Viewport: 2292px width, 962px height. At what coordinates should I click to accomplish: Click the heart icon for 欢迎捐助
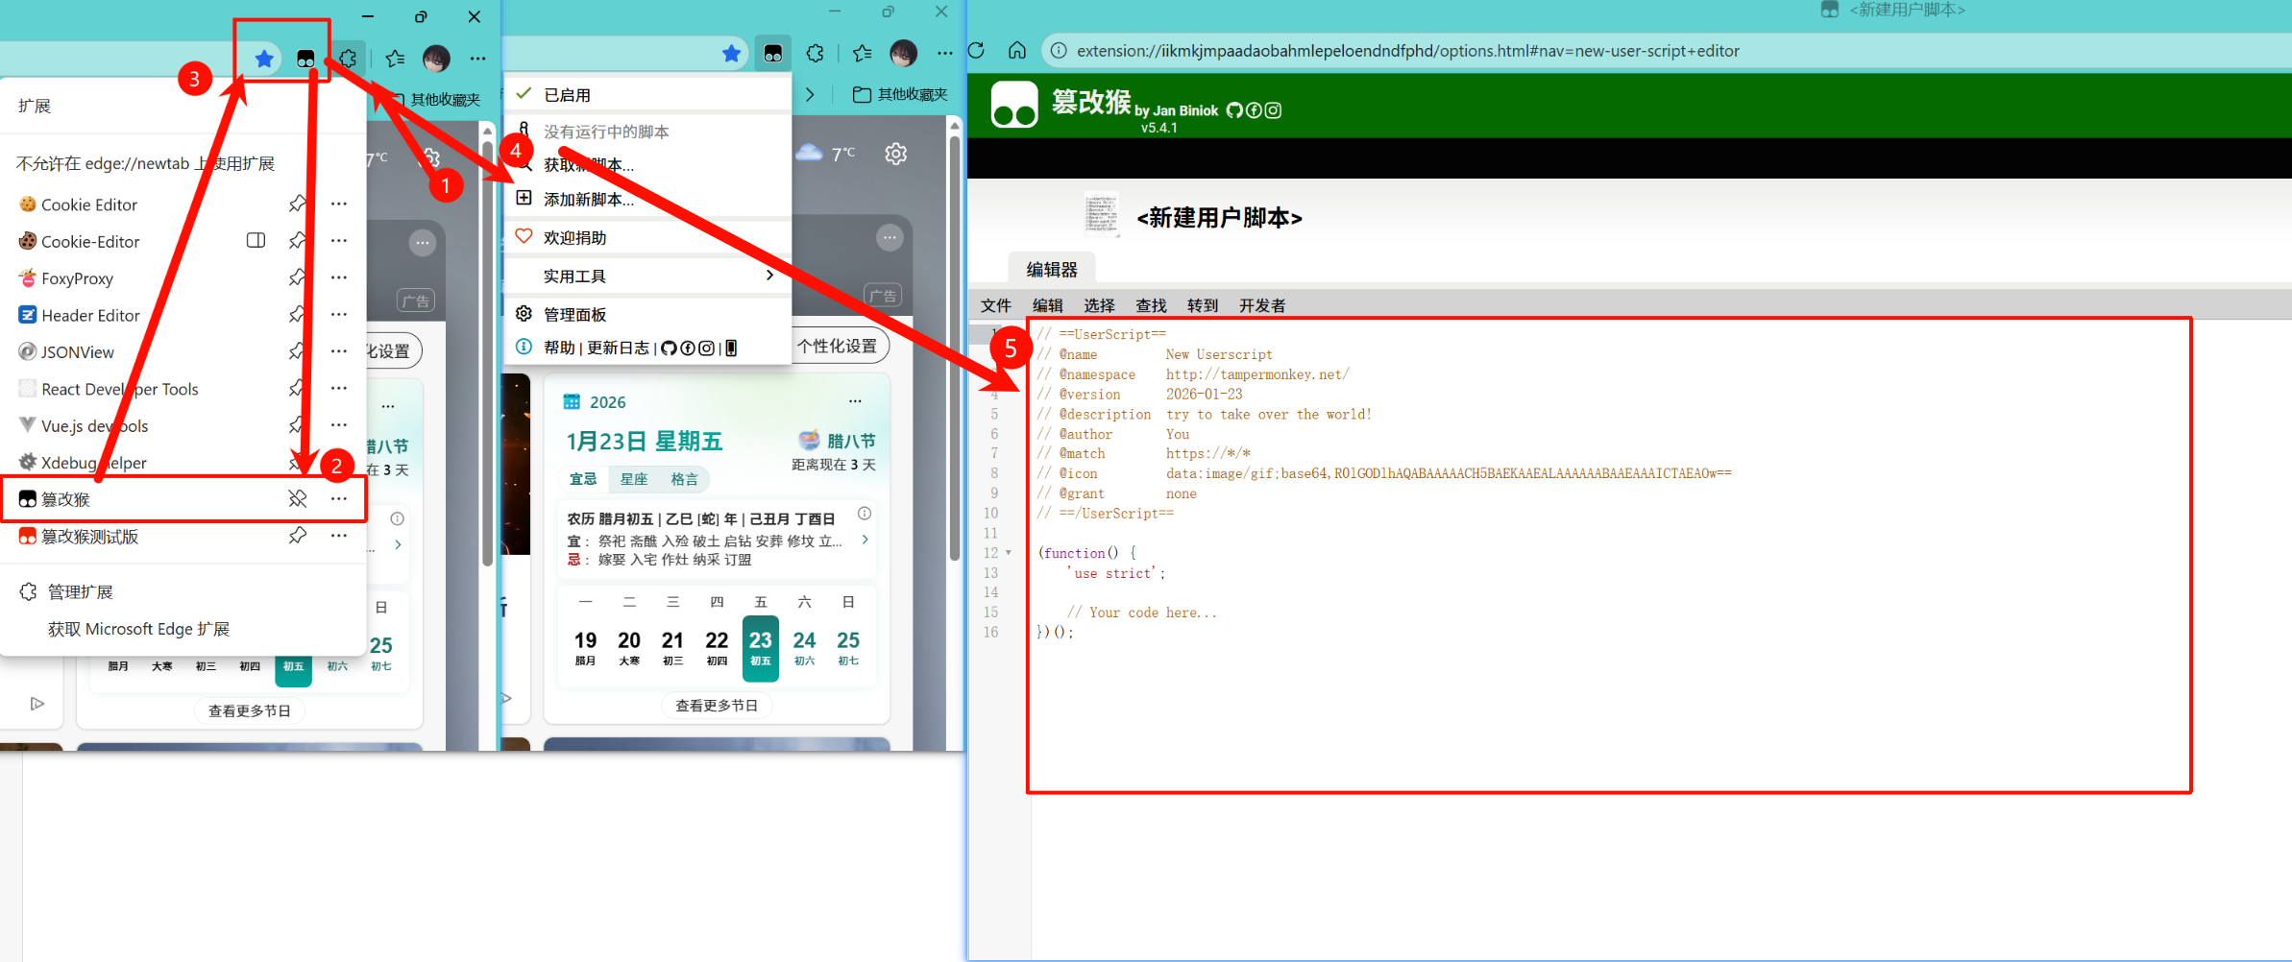pyautogui.click(x=524, y=237)
